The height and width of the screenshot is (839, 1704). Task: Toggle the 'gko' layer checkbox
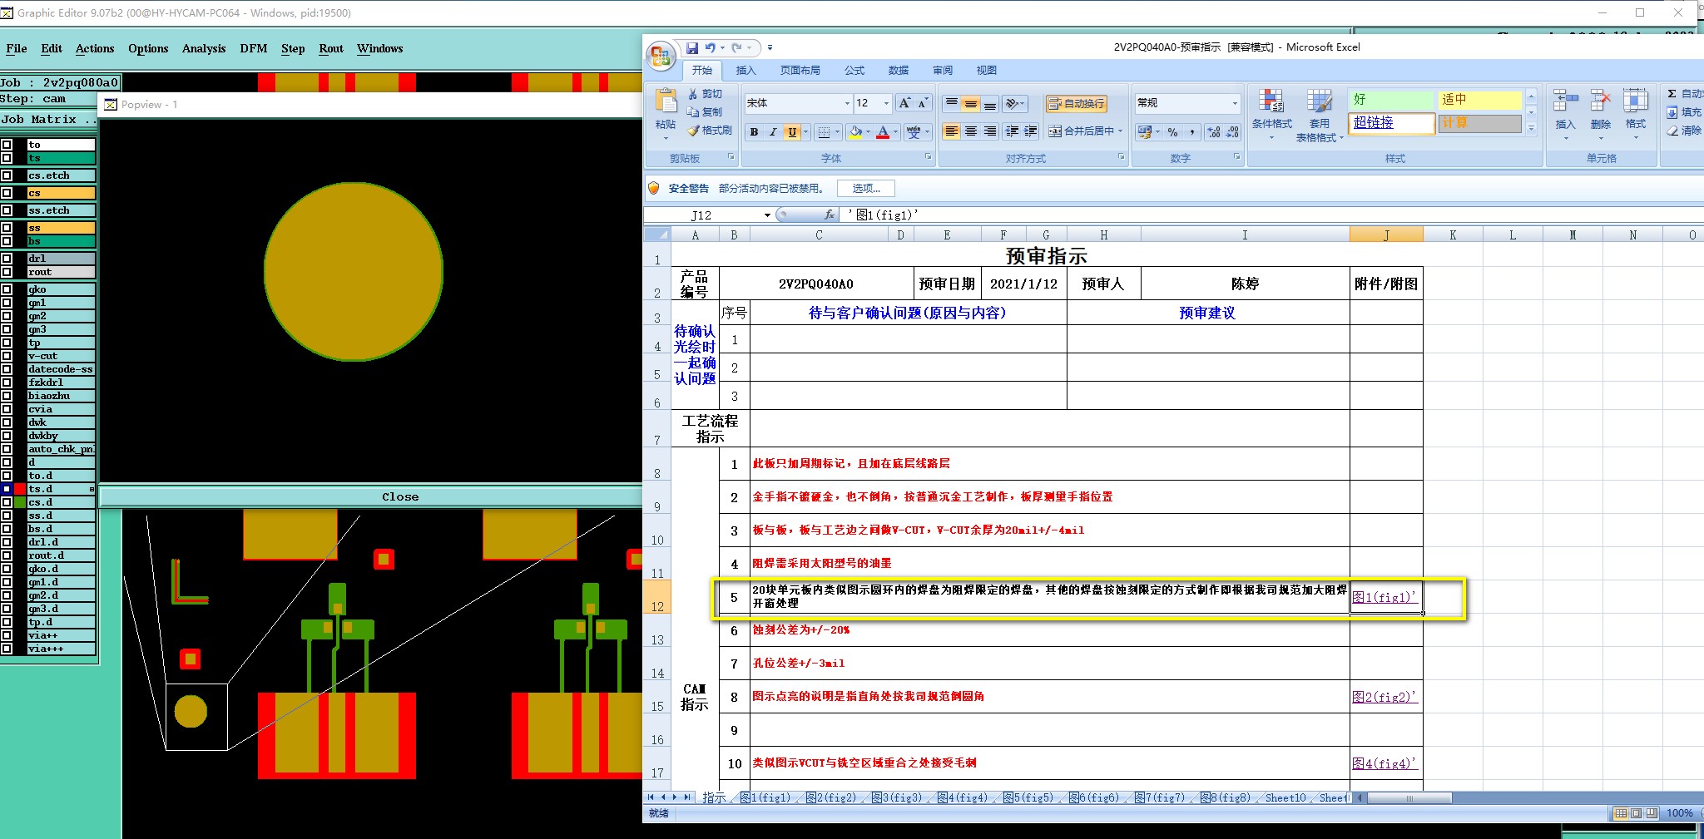pyautogui.click(x=7, y=289)
